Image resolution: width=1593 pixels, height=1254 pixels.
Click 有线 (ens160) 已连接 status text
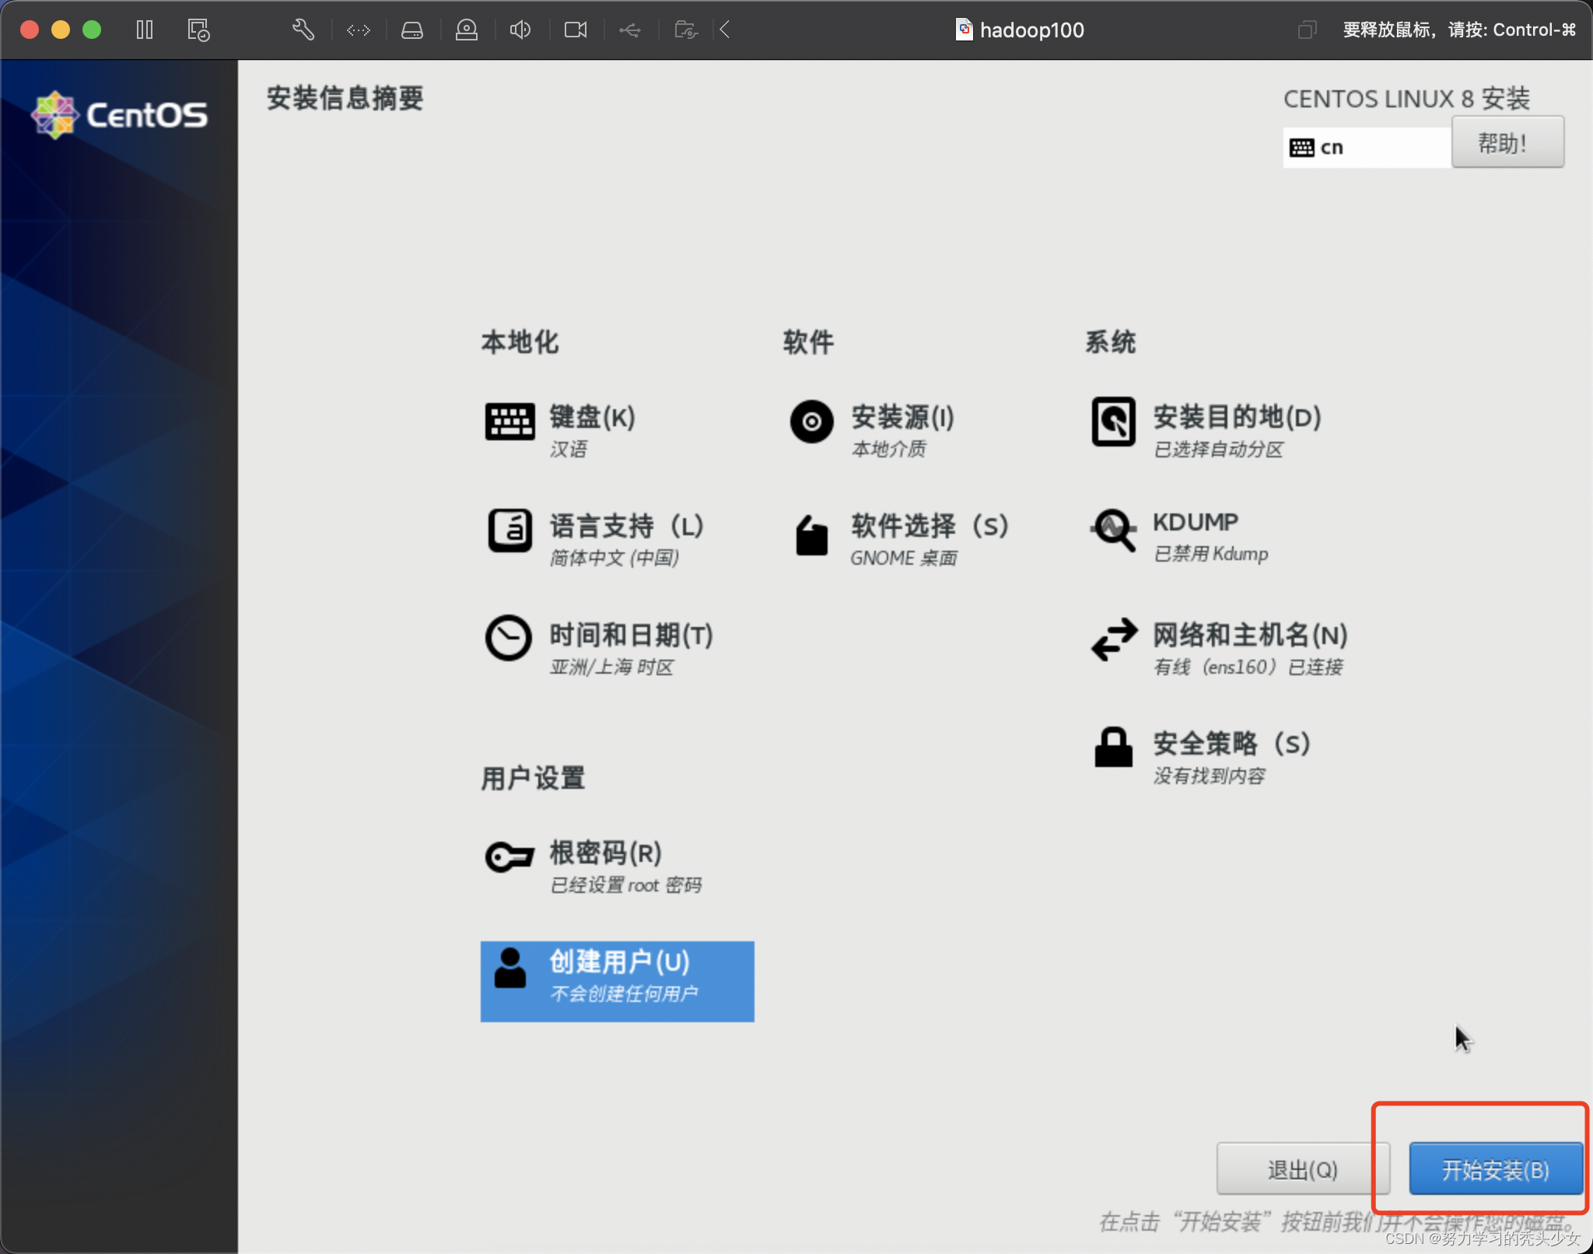pyautogui.click(x=1248, y=667)
